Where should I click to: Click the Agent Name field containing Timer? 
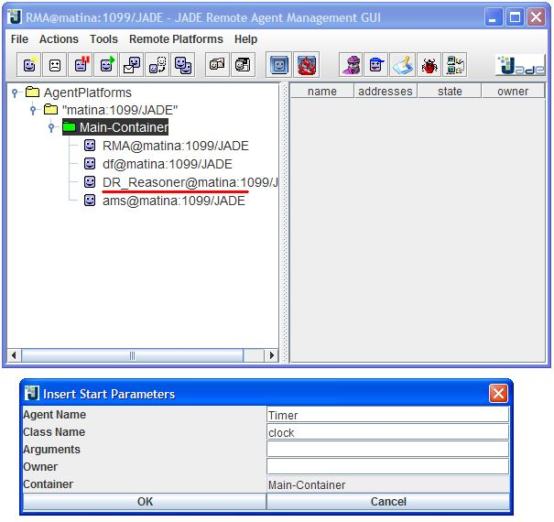[x=388, y=415]
